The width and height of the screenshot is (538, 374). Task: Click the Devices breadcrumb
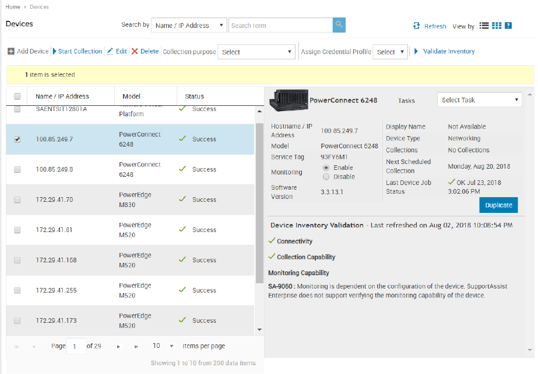(x=39, y=7)
